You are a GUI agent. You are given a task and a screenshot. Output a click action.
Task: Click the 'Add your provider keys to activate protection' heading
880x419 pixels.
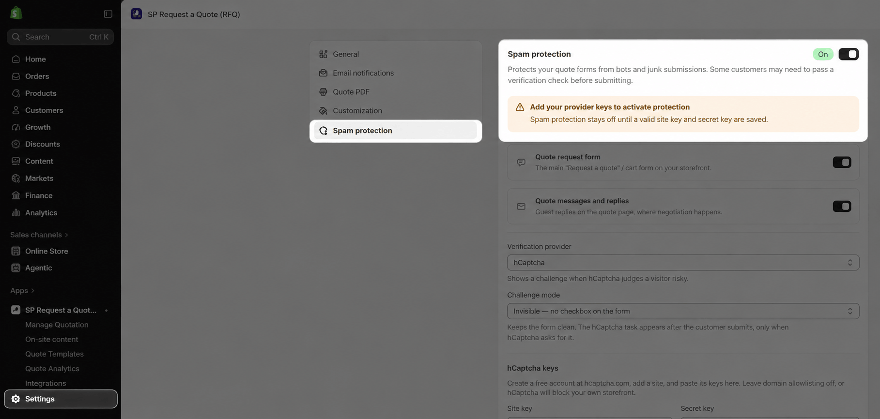pos(610,107)
